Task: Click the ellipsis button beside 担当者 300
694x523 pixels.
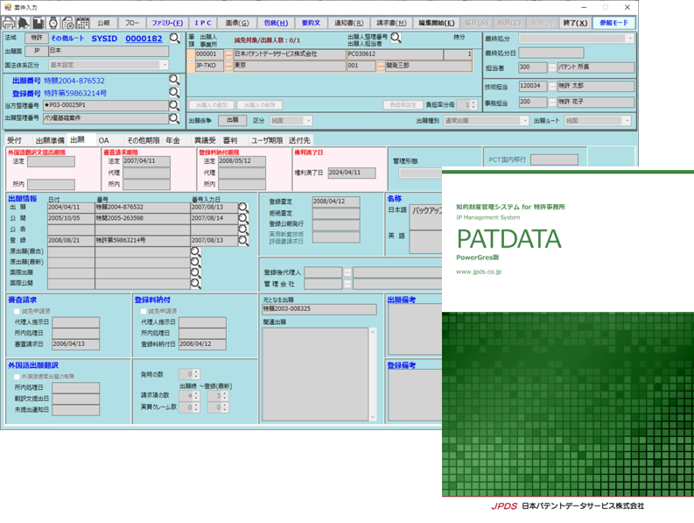Action: (552, 67)
